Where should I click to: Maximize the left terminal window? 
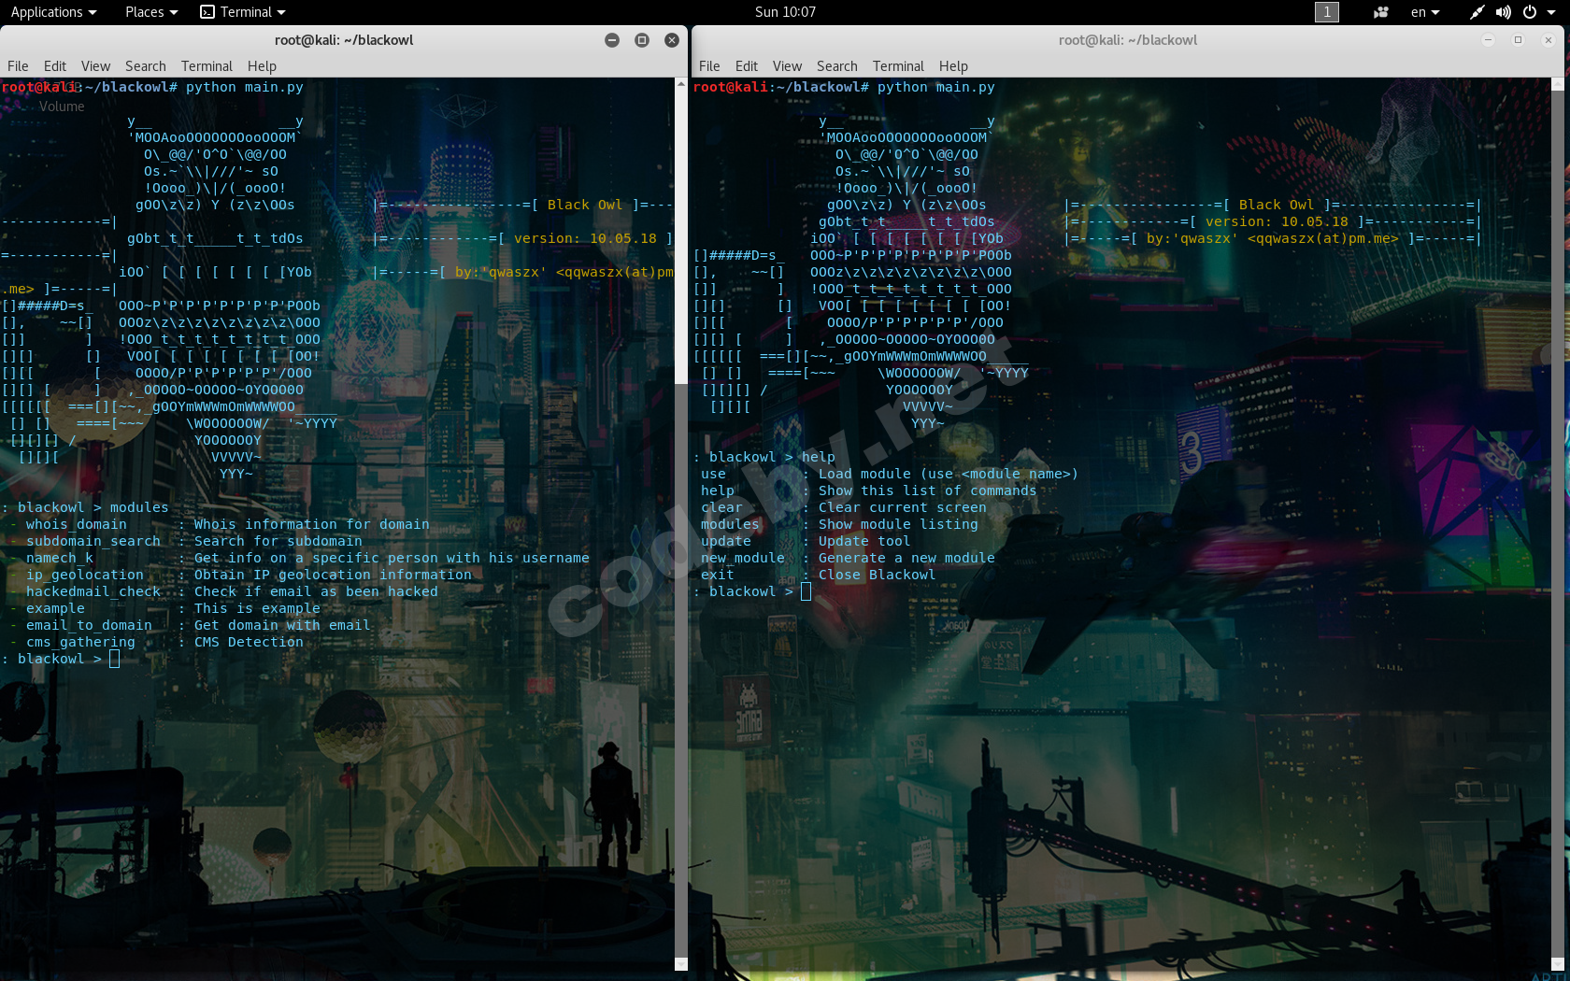tap(642, 40)
